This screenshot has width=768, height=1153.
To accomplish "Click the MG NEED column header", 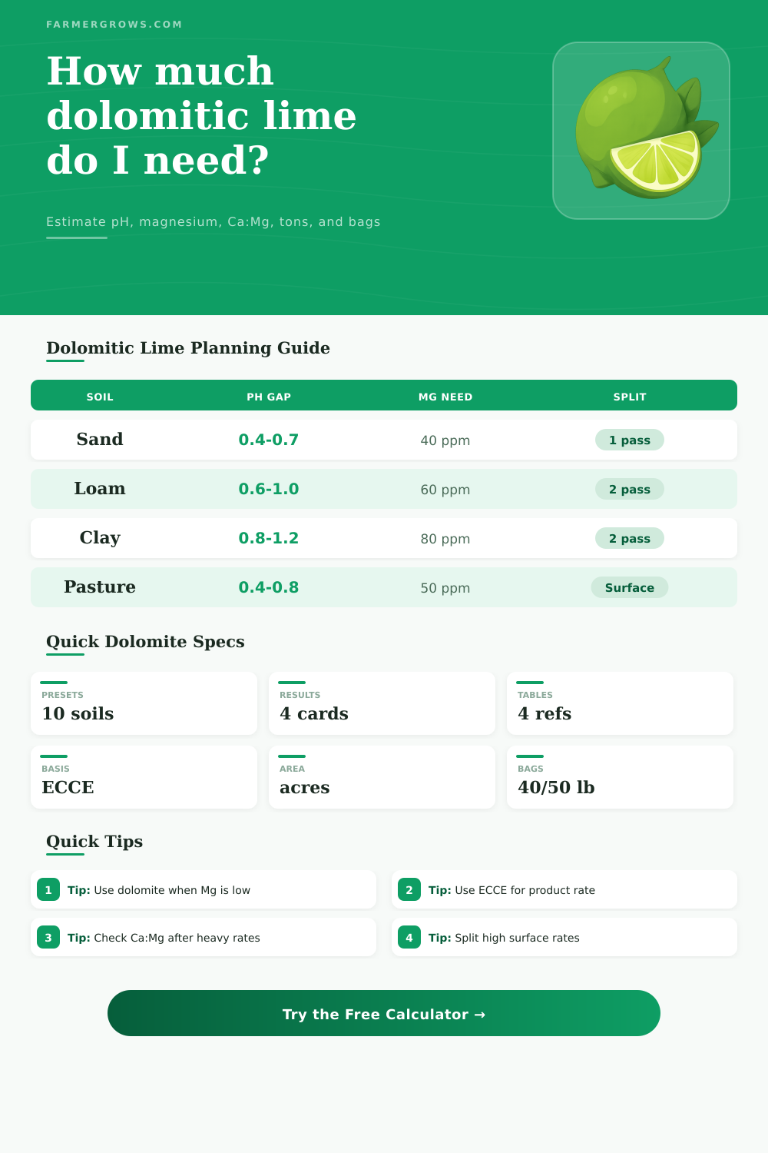I will click(x=445, y=397).
